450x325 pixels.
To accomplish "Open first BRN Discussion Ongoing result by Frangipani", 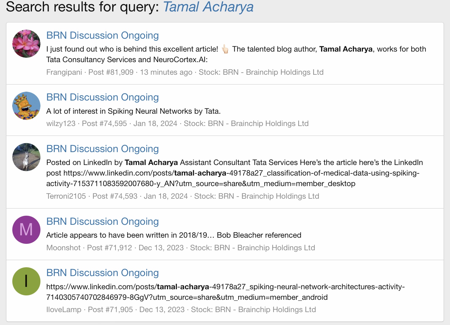I will 103,35.
